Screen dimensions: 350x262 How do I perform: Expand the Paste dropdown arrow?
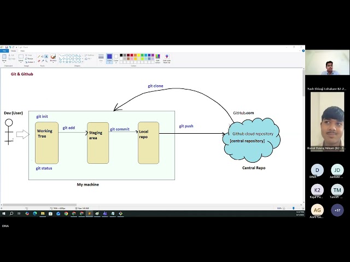pyautogui.click(x=4, y=62)
